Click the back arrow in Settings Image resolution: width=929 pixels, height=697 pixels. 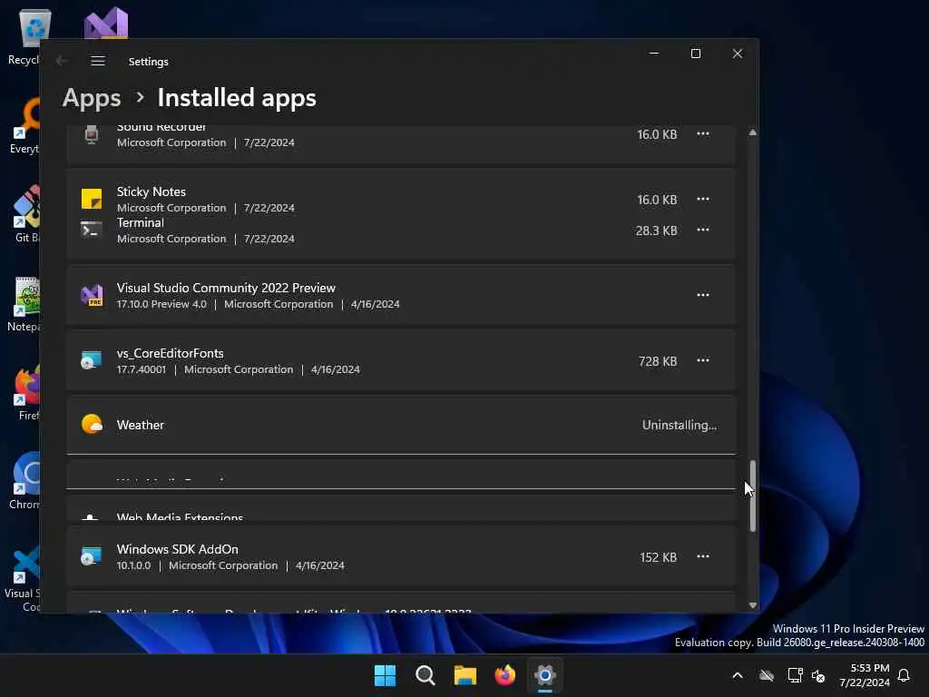tap(62, 61)
